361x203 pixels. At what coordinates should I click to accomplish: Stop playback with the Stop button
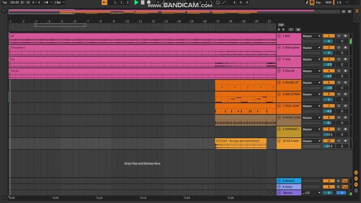pyautogui.click(x=142, y=3)
